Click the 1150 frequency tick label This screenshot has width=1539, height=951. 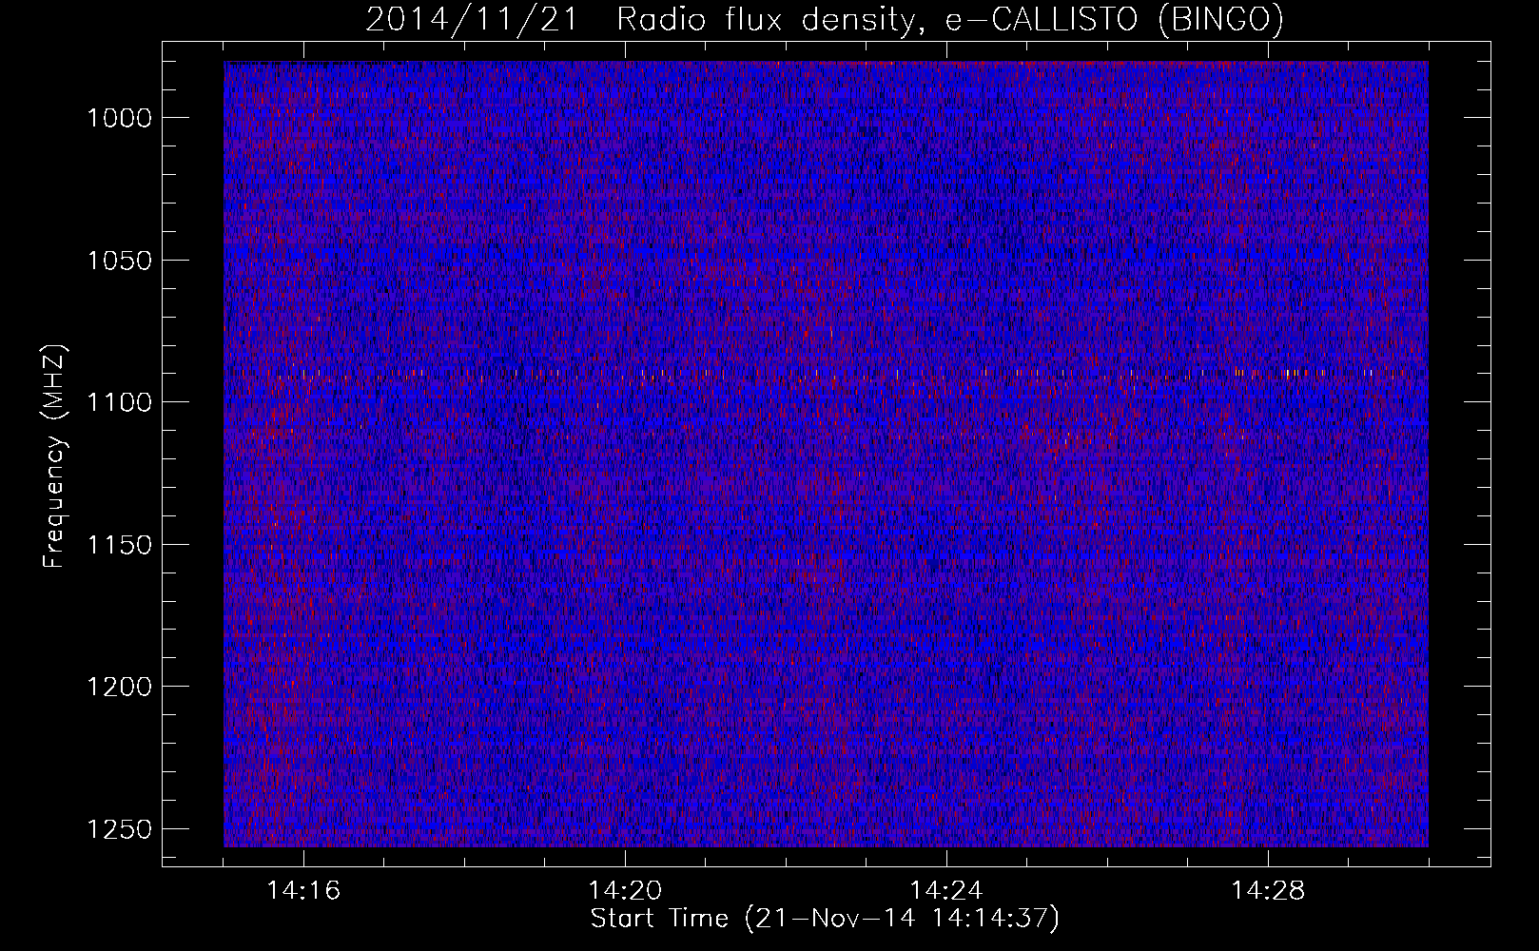120,545
